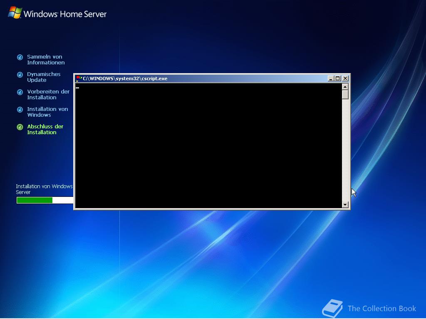Click the Installation von Windows step label

[x=47, y=112]
